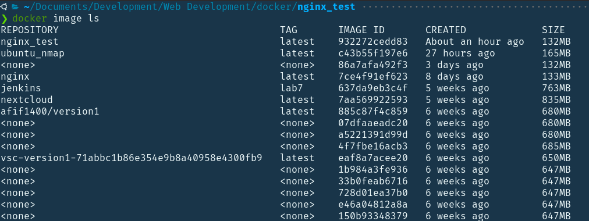The width and height of the screenshot is (589, 221).
Task: Click the REPOSITORY column header
Action: pyautogui.click(x=30, y=30)
